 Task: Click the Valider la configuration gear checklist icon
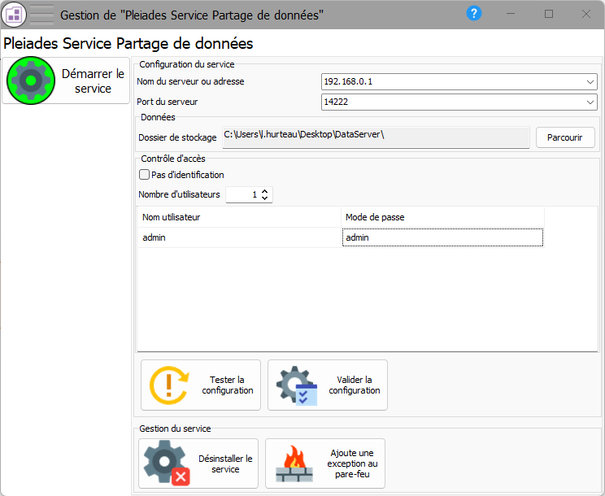(x=297, y=385)
